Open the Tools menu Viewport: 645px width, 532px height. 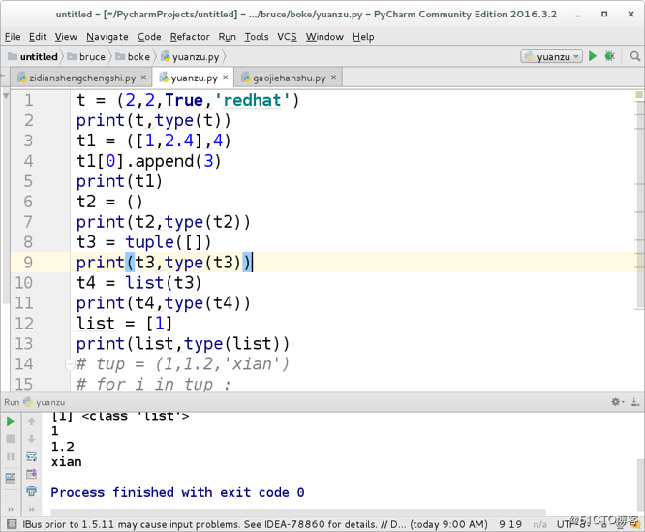click(x=257, y=37)
